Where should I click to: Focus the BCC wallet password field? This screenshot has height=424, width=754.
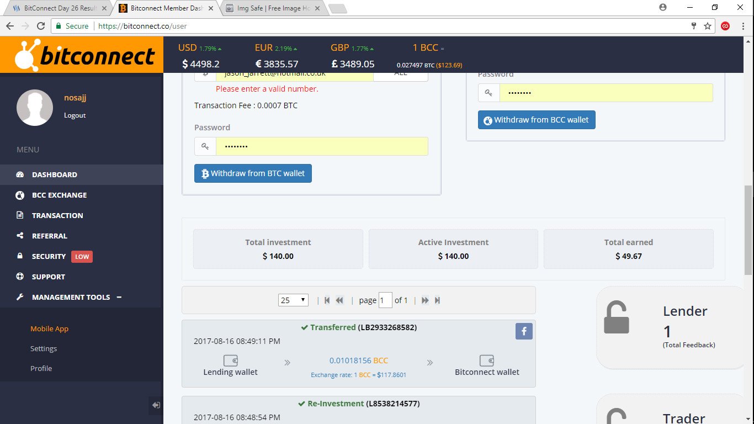pos(606,93)
